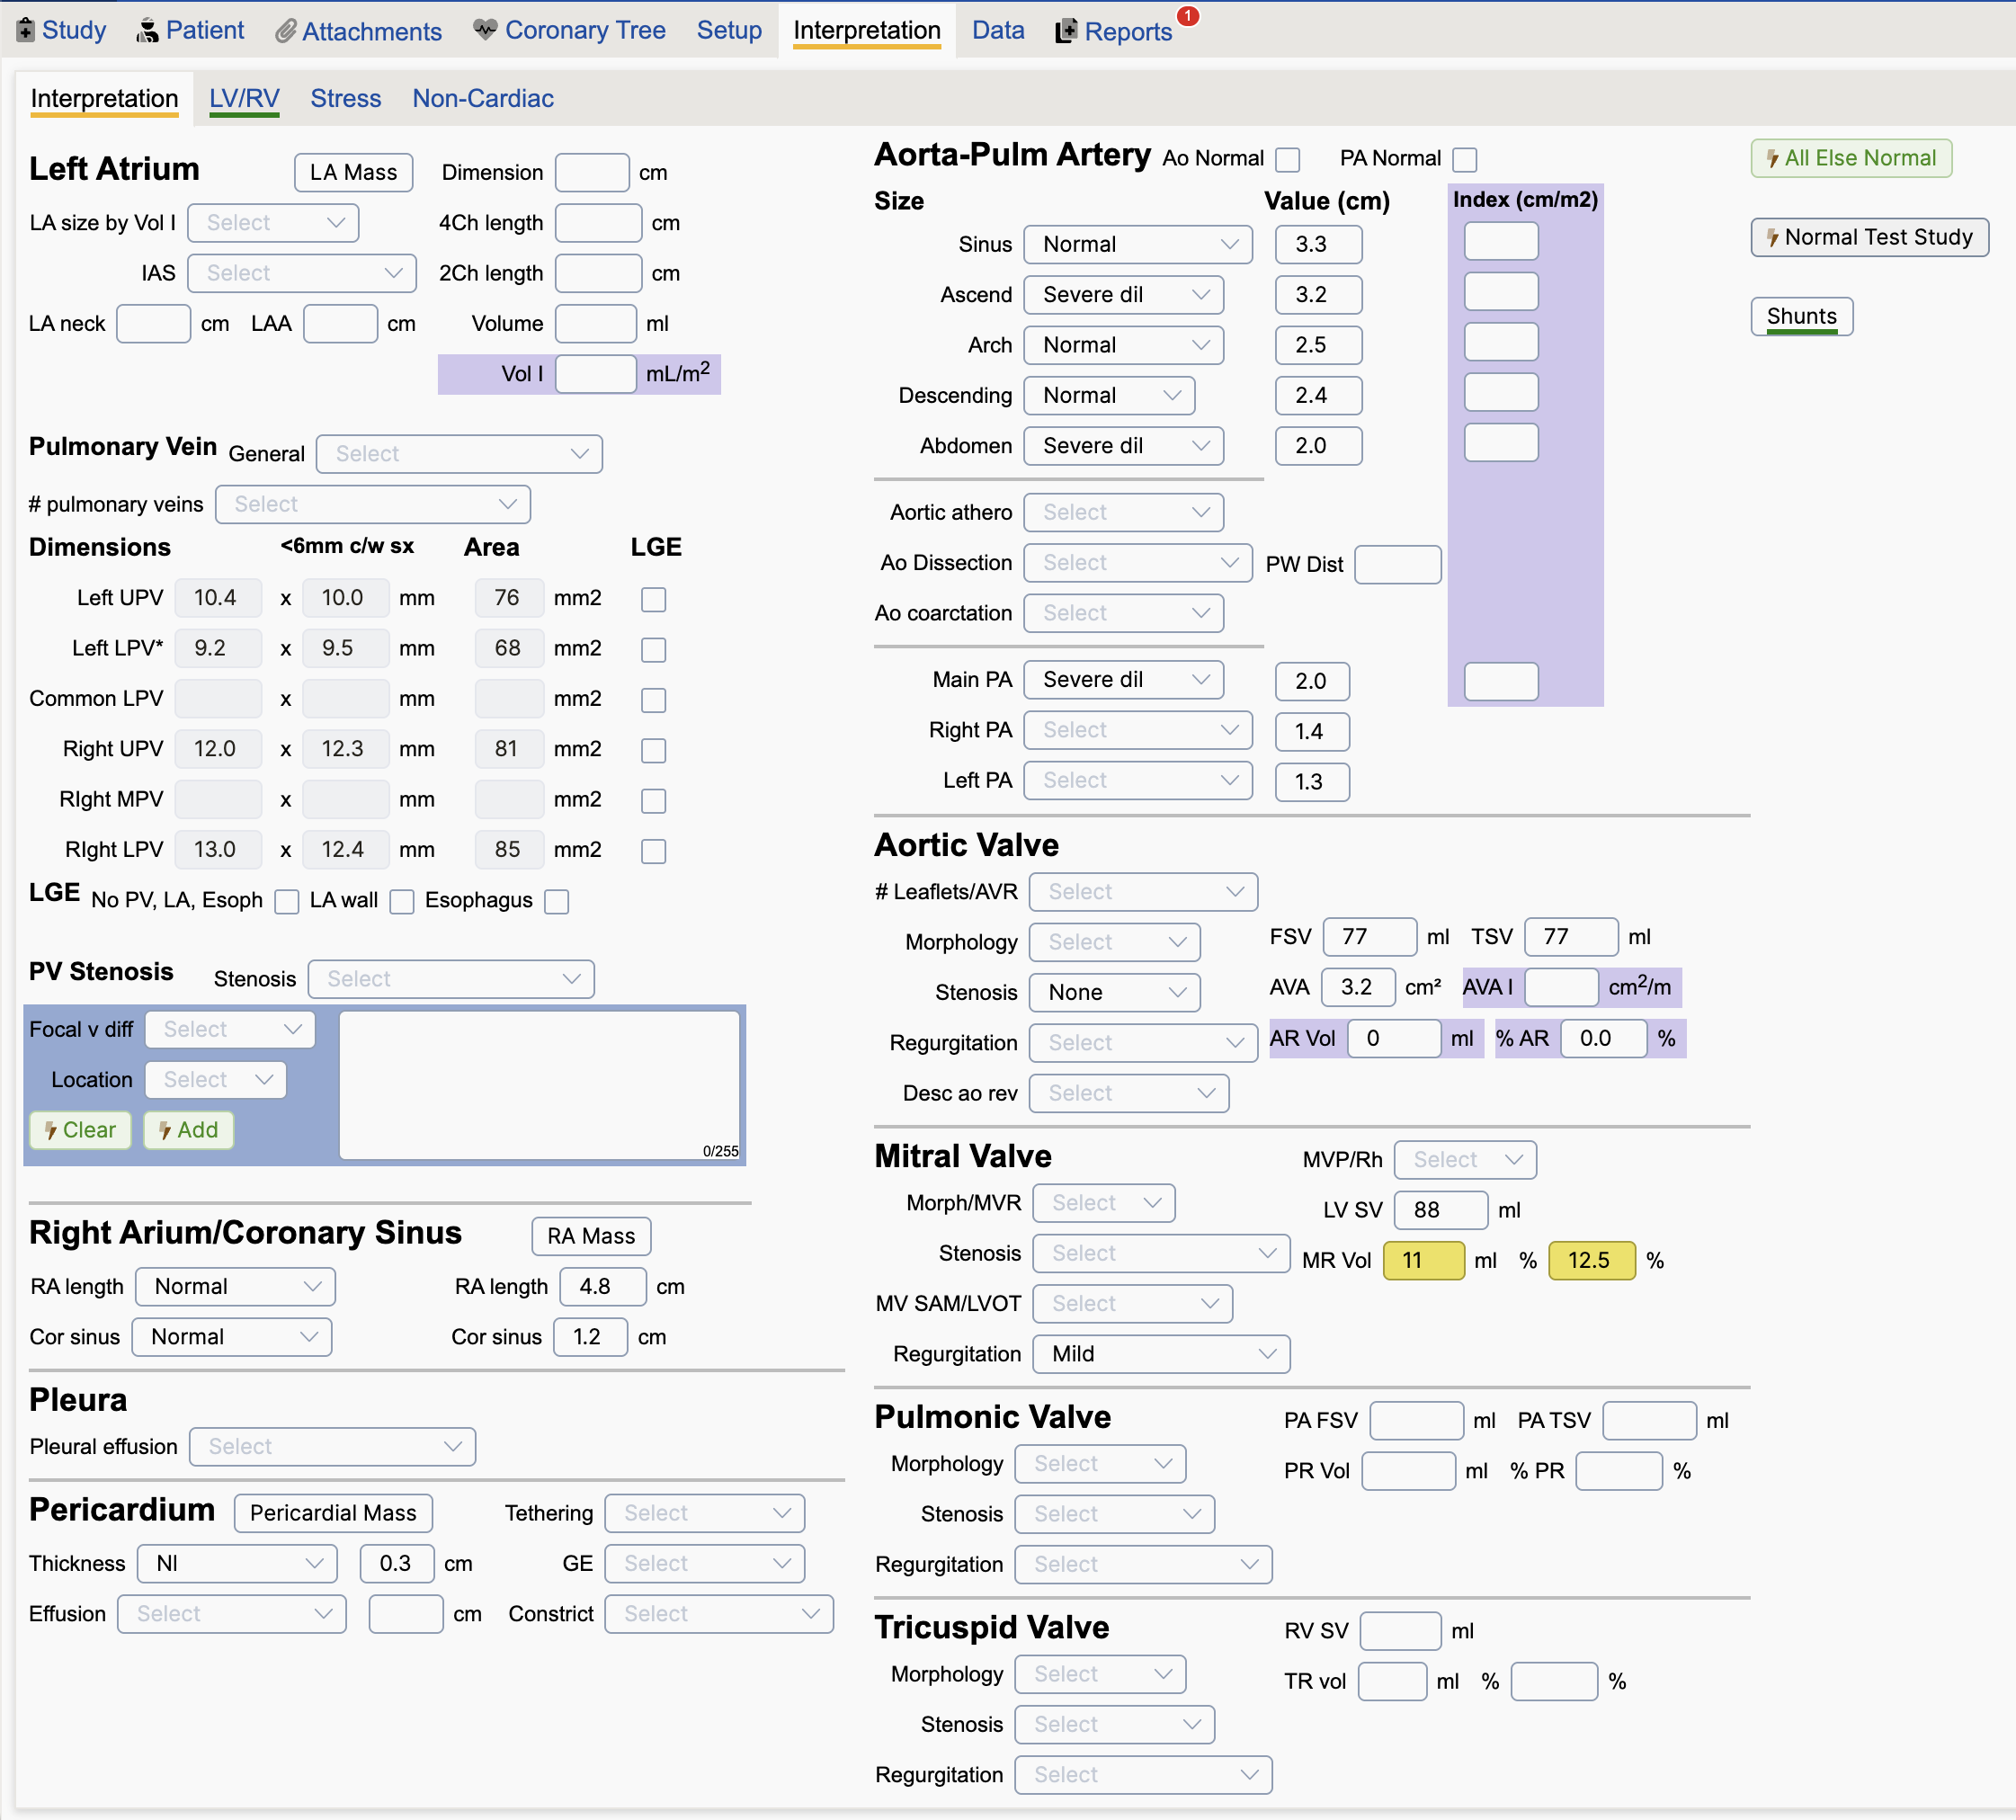Click the Coronary Tree heart icon

[x=485, y=29]
